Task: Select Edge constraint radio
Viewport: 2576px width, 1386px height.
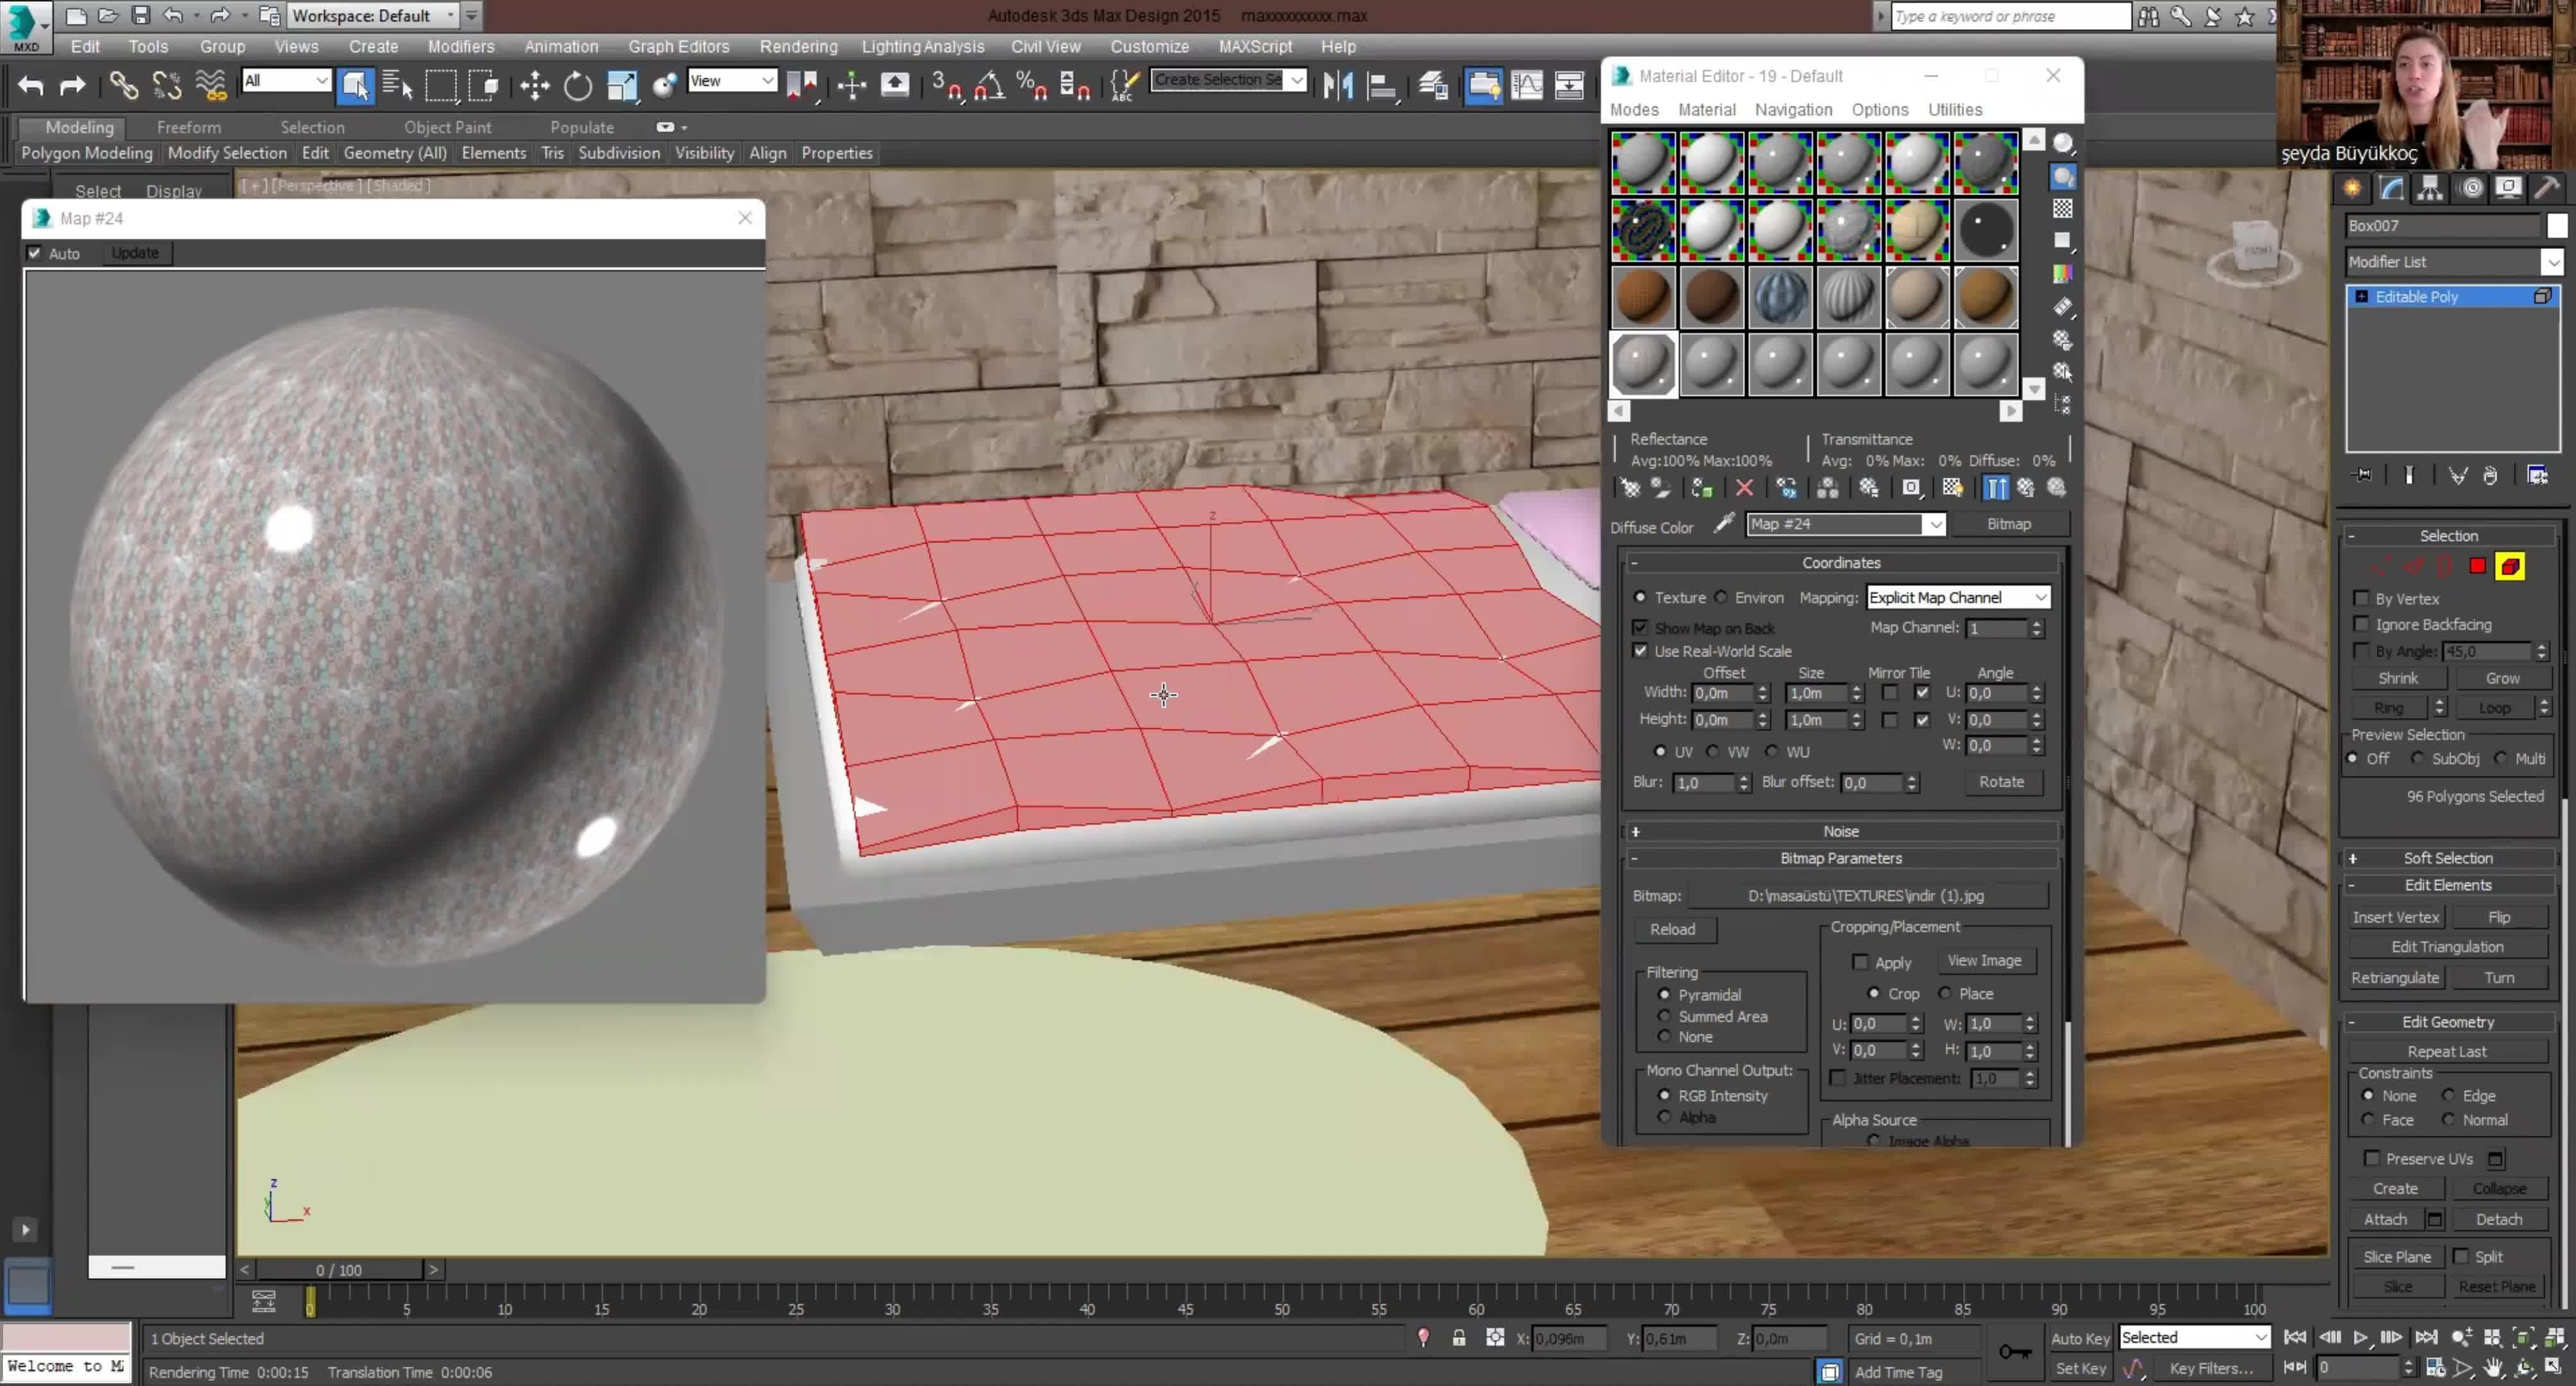Action: coord(2448,1095)
